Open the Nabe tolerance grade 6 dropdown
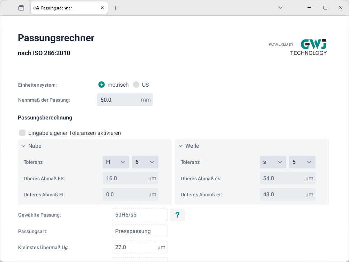The height and width of the screenshot is (262, 349). click(x=145, y=162)
